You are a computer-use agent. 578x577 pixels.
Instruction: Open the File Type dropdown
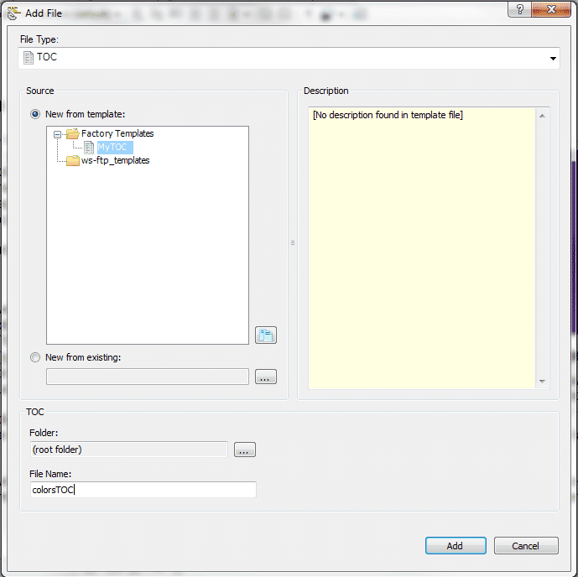pyautogui.click(x=553, y=59)
